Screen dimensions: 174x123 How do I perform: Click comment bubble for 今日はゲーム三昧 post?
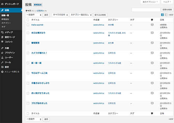[x=152, y=73]
